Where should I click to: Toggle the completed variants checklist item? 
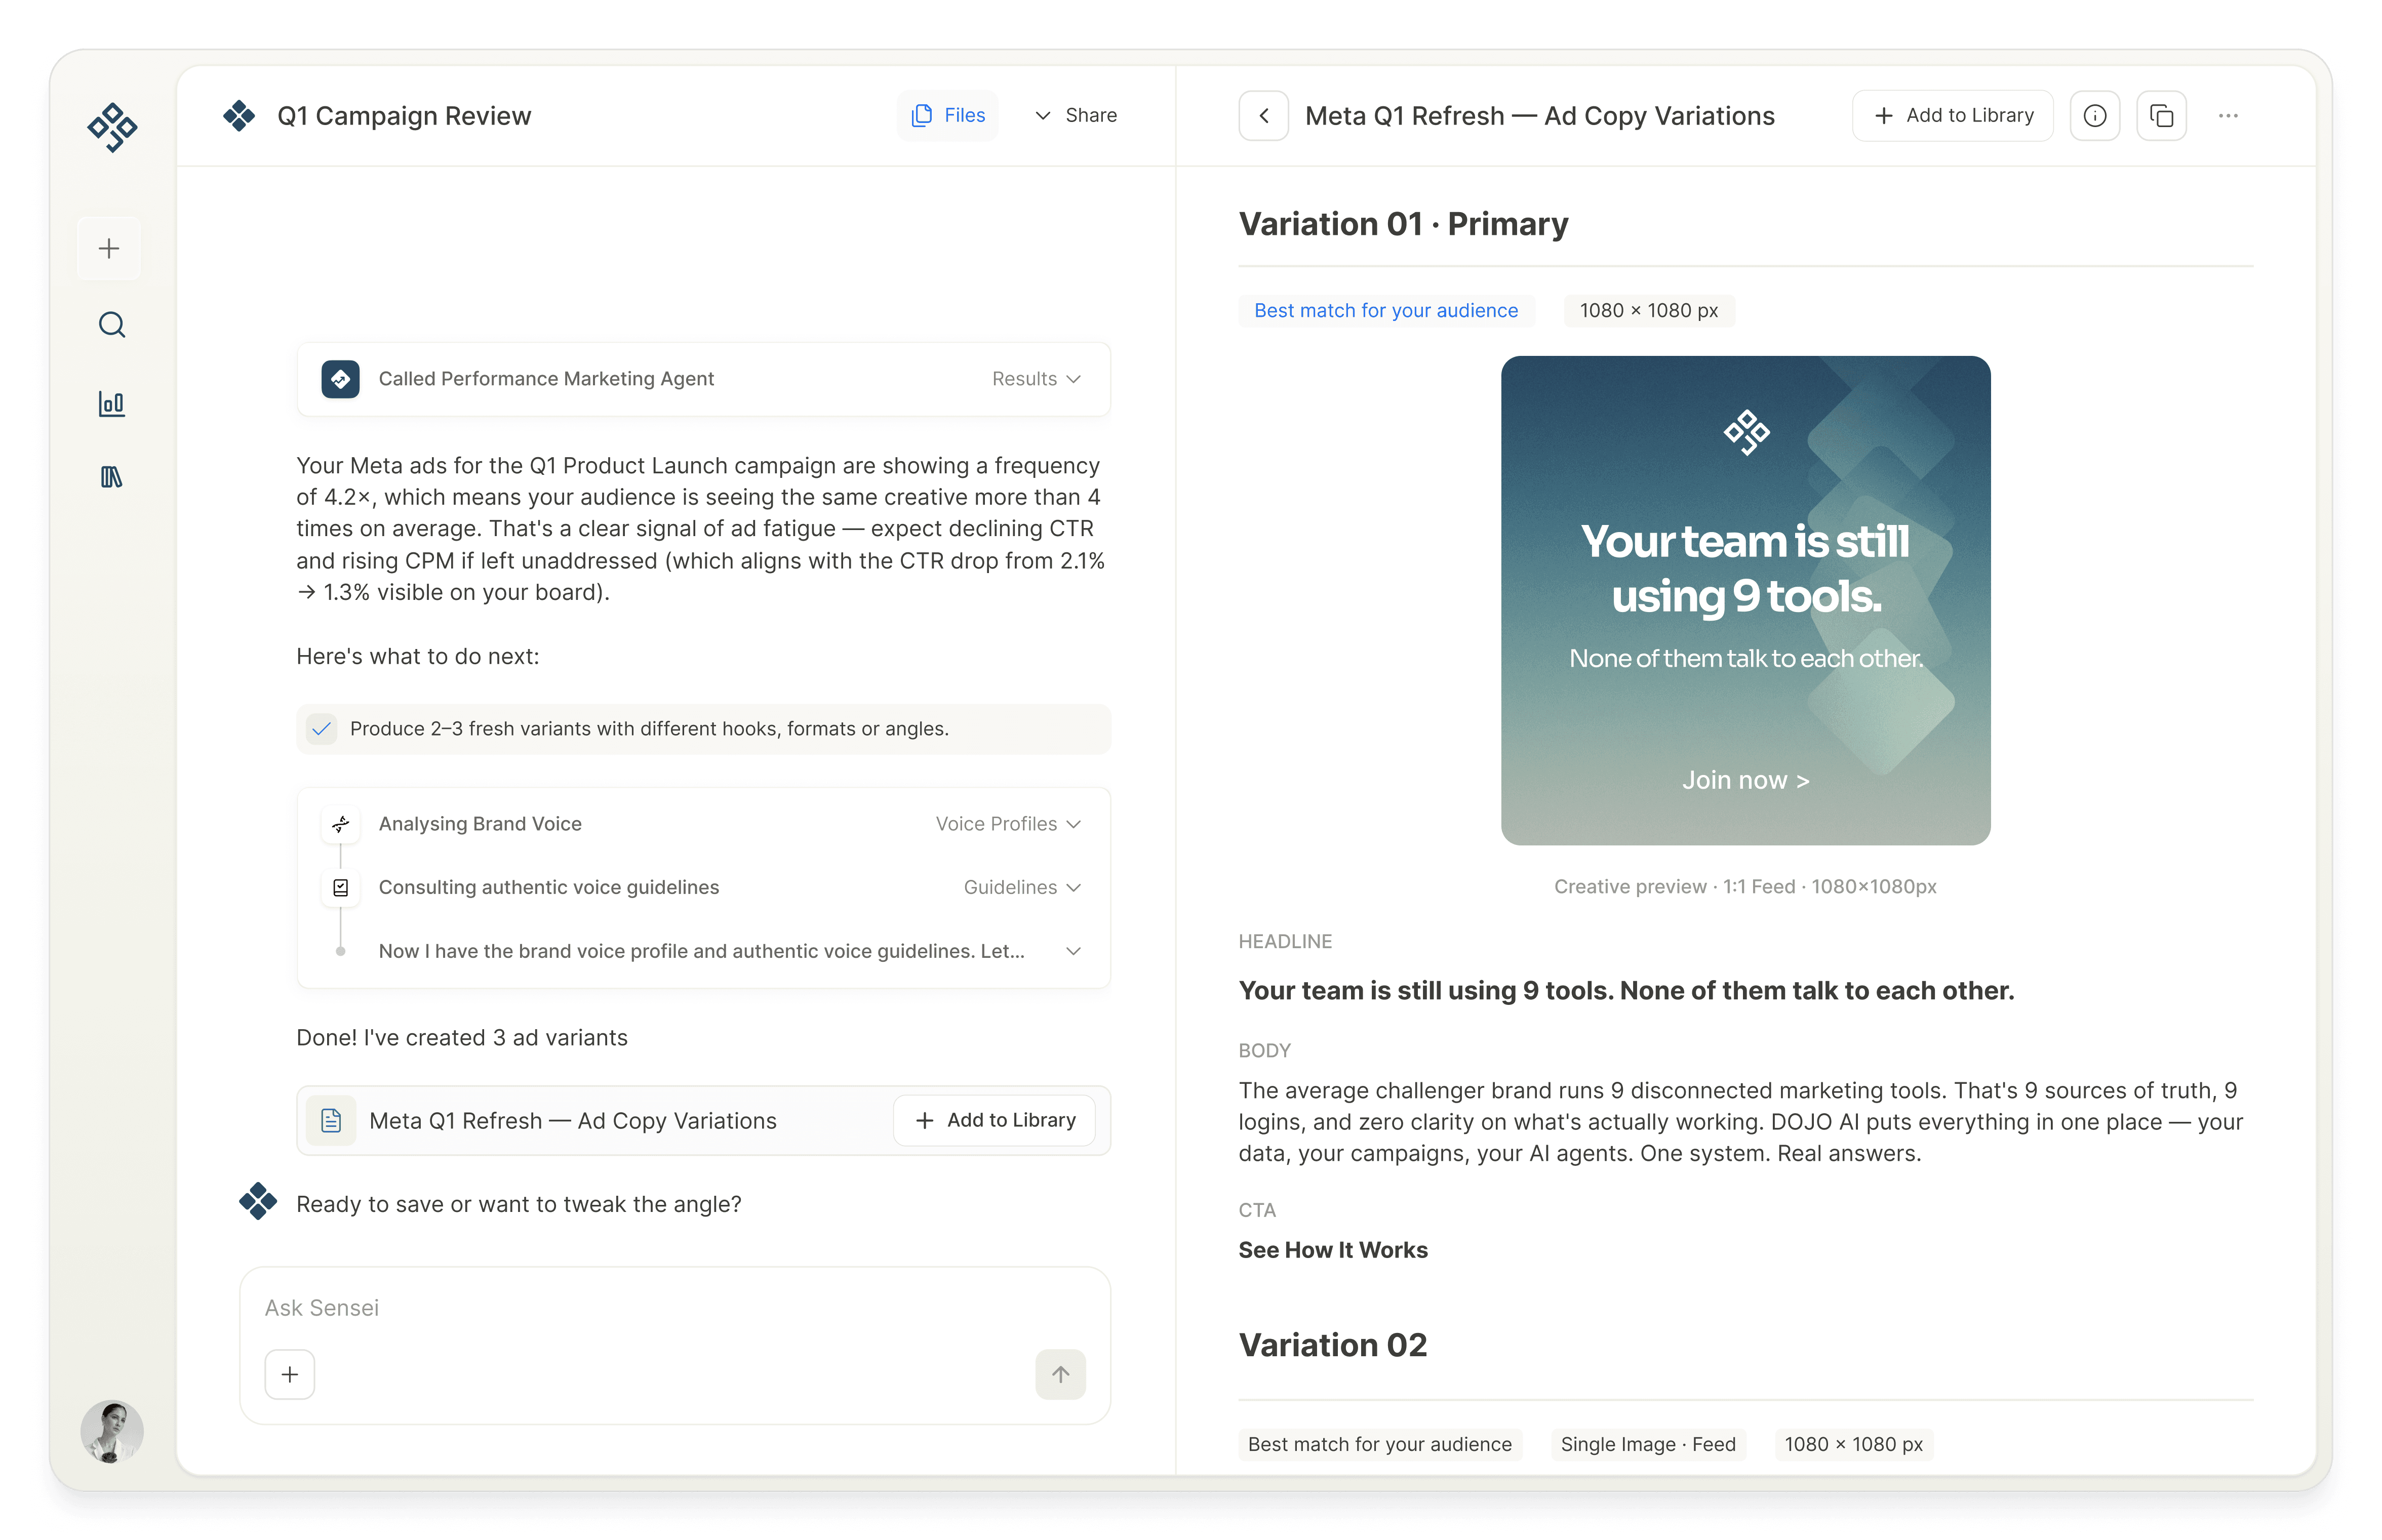pyautogui.click(x=322, y=729)
